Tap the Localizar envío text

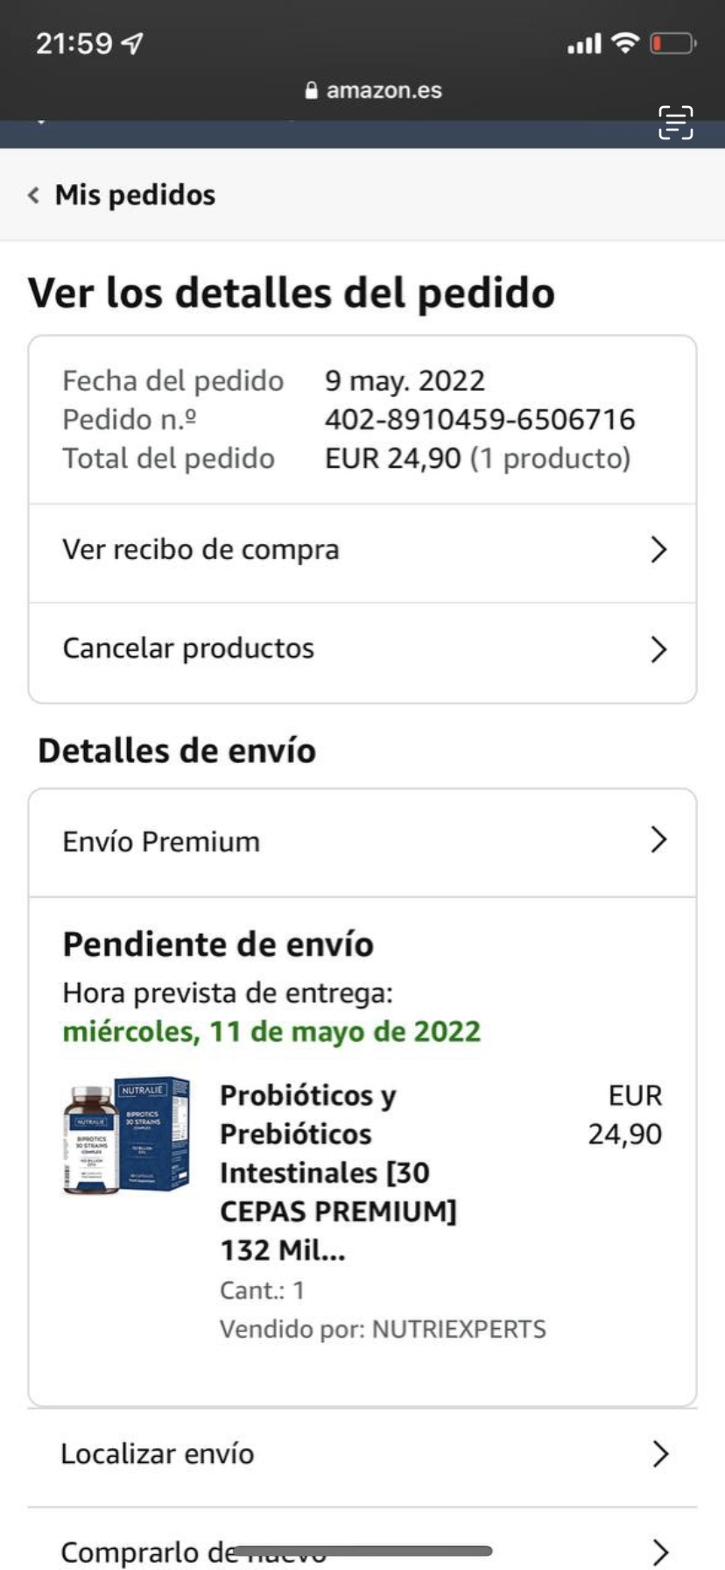[x=158, y=1453]
